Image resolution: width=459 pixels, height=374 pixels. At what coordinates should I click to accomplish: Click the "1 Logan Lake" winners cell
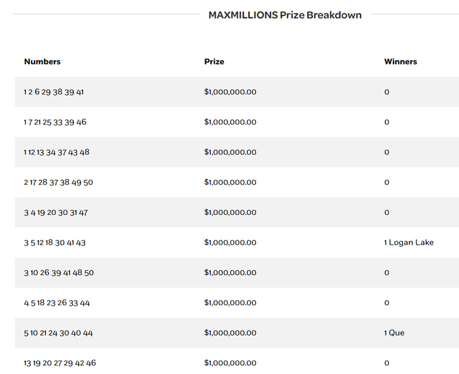click(x=408, y=243)
